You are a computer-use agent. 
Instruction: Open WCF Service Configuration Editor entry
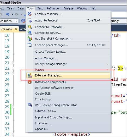(x=68, y=105)
